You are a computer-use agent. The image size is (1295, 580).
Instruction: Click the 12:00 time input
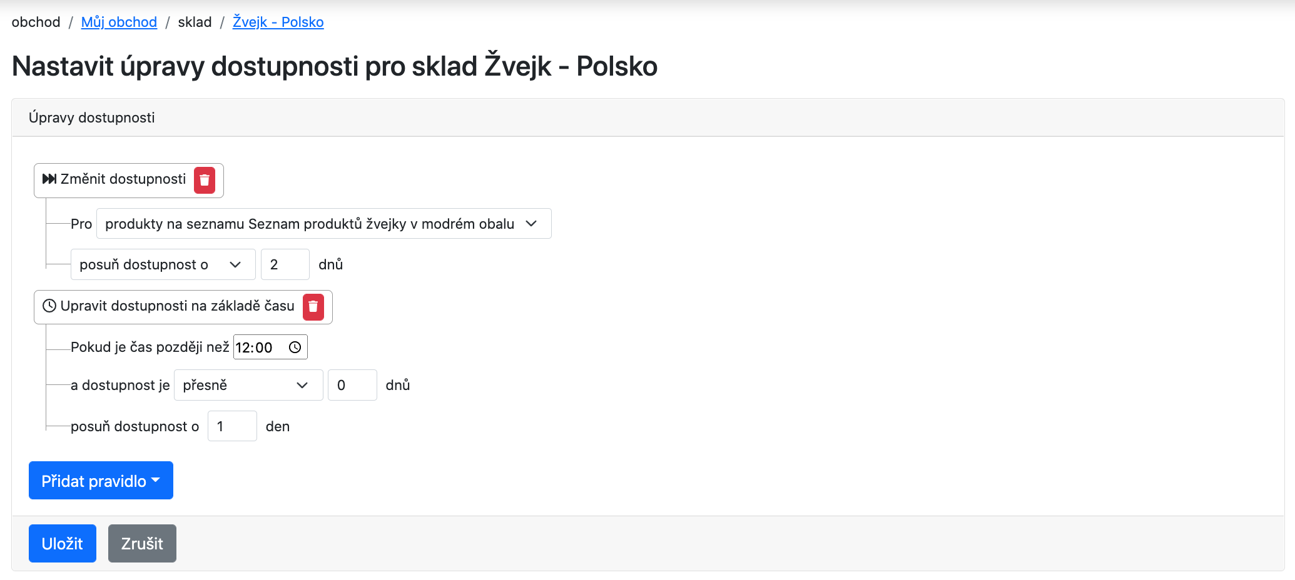(270, 347)
